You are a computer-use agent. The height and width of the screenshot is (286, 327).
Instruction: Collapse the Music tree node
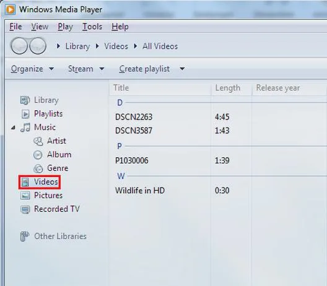[x=13, y=128]
